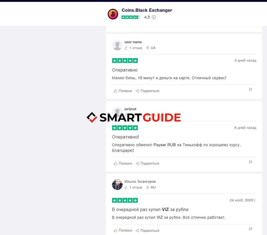Click the UA country label
267x235 pixels.
click(x=153, y=48)
